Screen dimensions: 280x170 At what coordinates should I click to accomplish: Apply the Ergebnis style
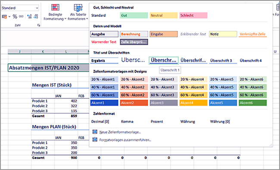tap(104, 60)
